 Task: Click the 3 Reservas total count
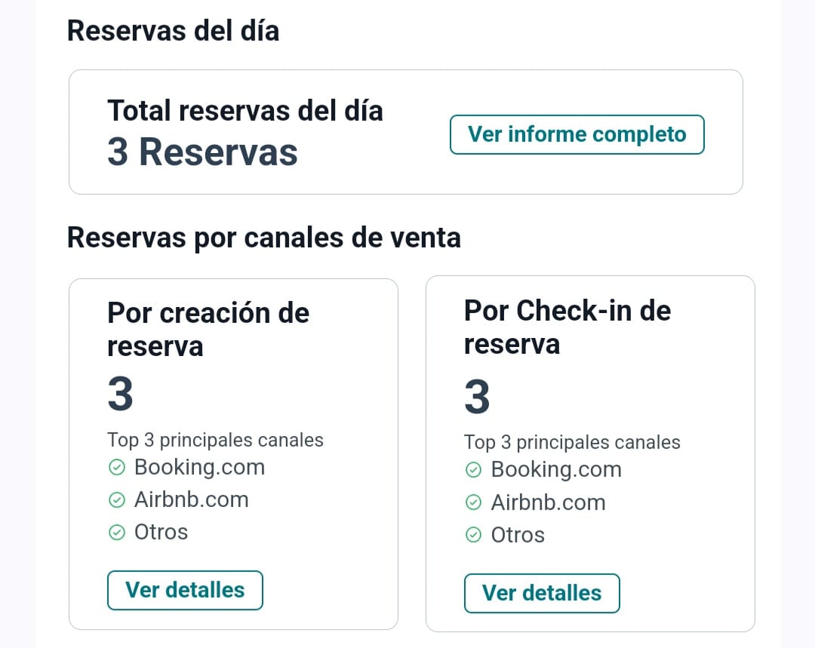click(x=202, y=152)
